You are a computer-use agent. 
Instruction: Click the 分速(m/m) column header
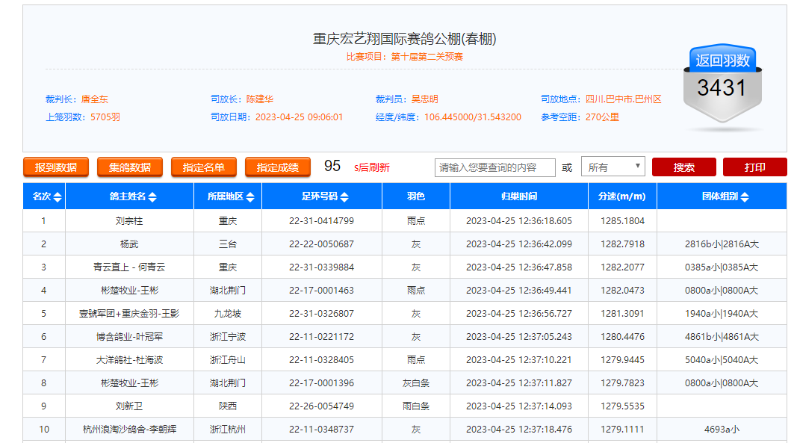coord(621,196)
